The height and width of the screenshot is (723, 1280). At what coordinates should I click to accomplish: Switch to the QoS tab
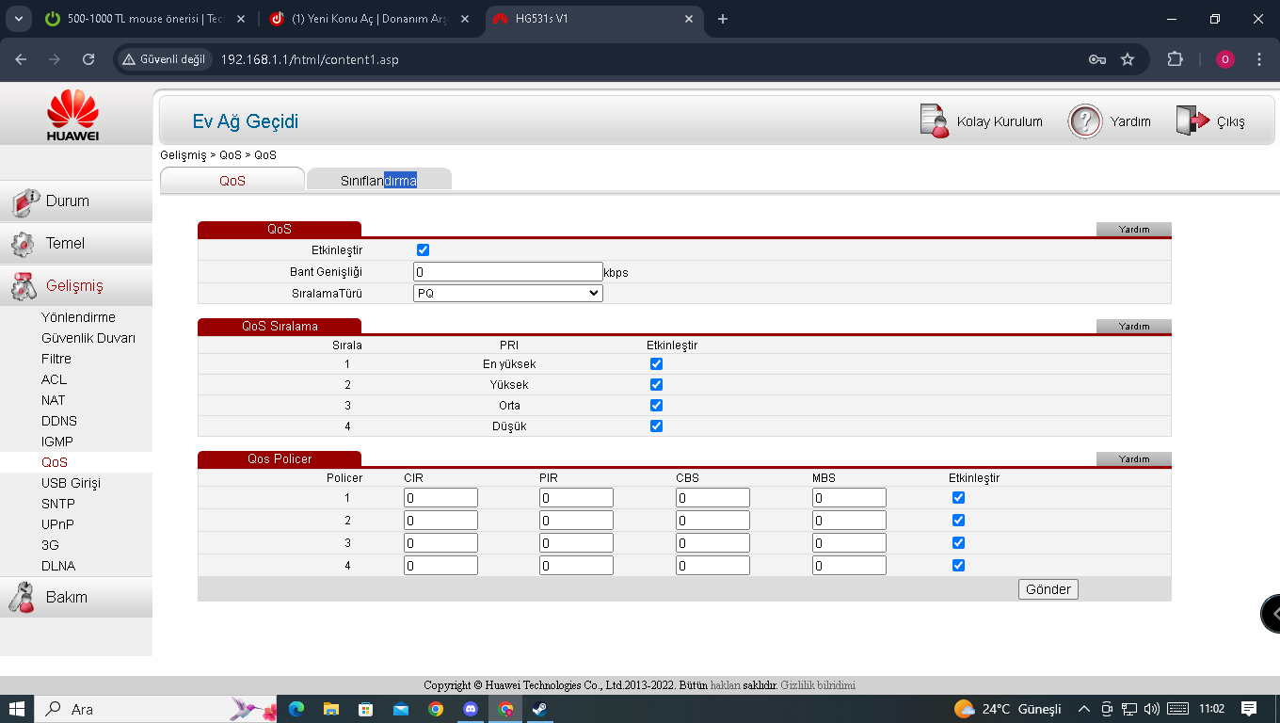[x=232, y=180]
